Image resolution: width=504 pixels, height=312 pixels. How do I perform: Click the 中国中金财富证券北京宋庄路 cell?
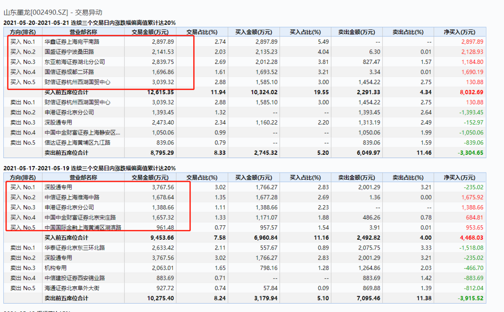(80, 217)
